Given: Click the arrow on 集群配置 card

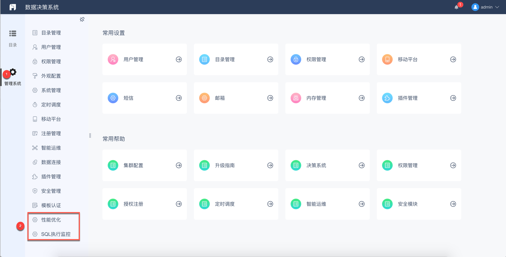Looking at the screenshot, I should tap(179, 165).
